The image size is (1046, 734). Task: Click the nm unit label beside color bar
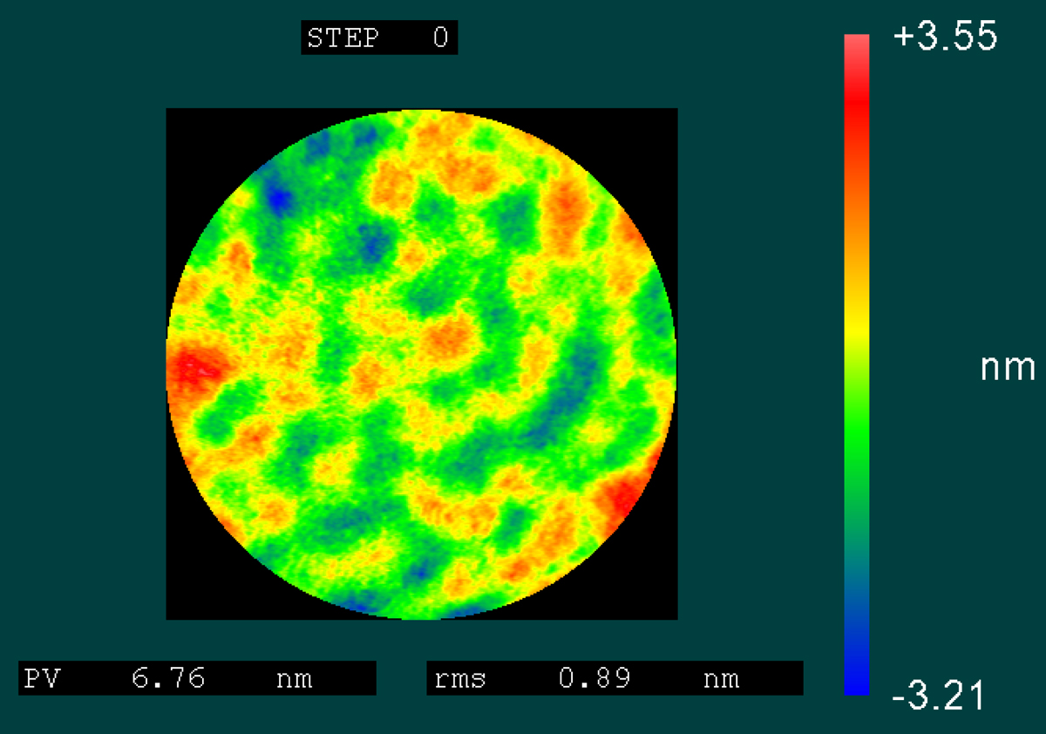tap(1008, 368)
